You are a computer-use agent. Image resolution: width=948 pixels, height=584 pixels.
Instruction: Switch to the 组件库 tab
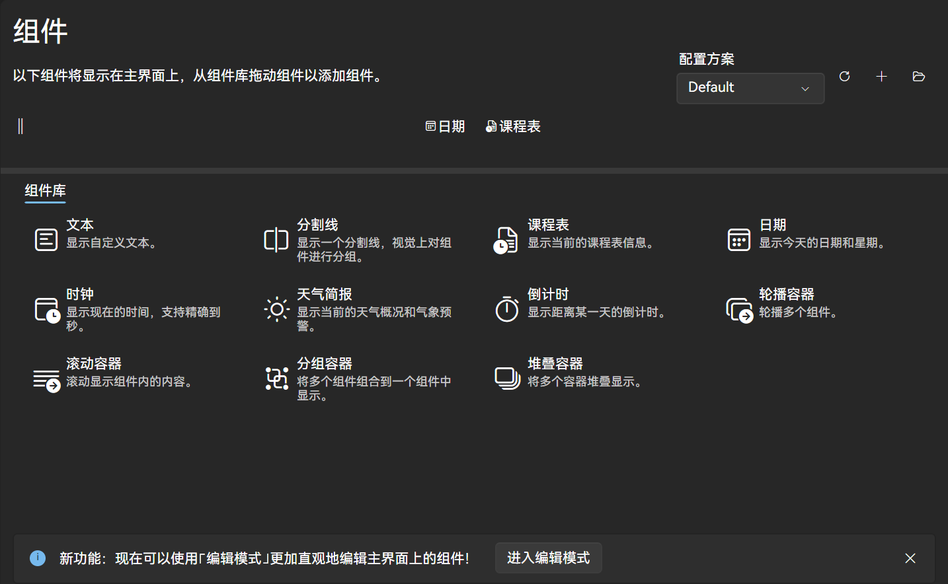[x=45, y=191]
